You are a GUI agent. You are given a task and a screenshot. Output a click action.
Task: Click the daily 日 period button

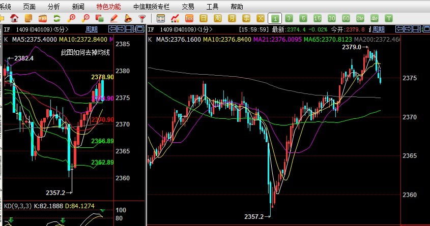point(204,18)
